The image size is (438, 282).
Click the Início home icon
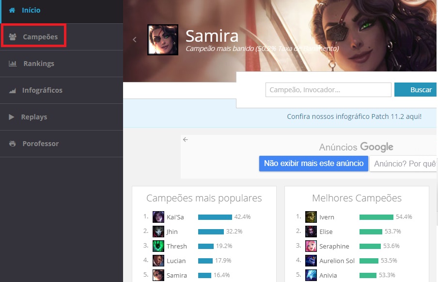(x=12, y=10)
